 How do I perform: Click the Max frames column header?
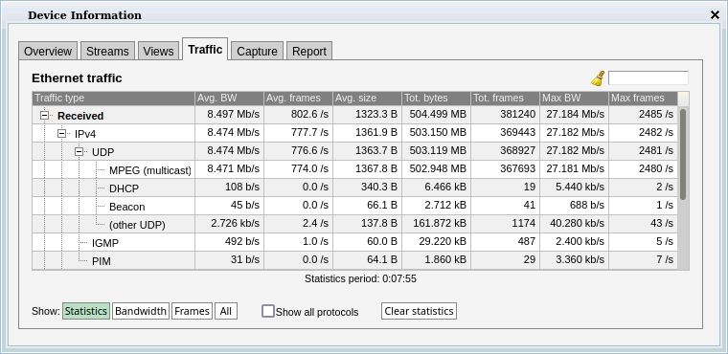pyautogui.click(x=643, y=99)
